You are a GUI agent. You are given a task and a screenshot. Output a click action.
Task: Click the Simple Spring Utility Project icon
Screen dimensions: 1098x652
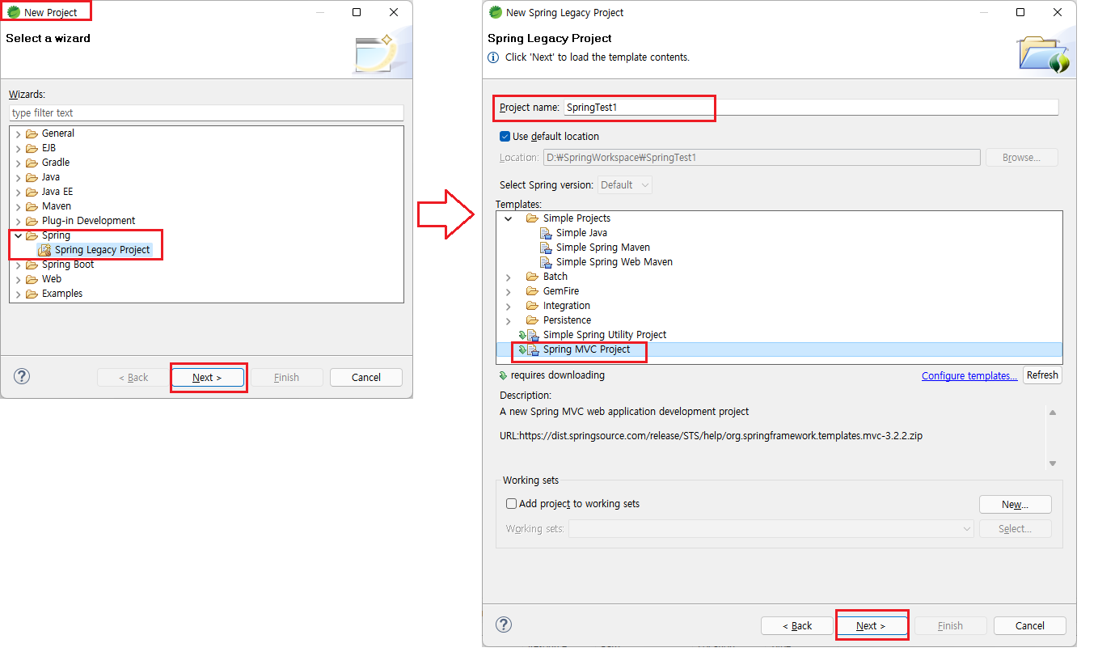pos(529,335)
